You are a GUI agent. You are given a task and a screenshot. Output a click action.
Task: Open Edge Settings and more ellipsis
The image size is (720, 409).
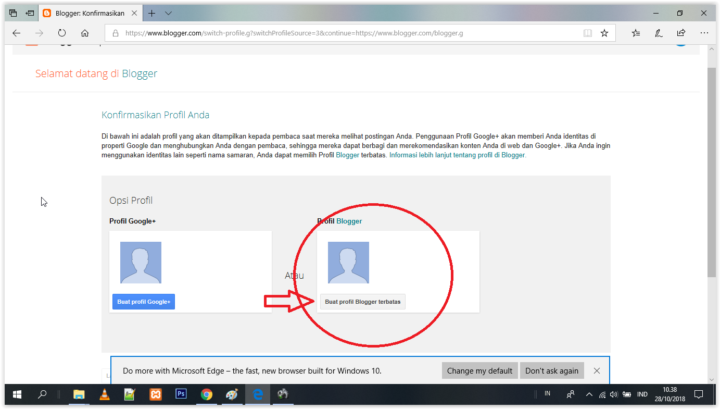(704, 33)
